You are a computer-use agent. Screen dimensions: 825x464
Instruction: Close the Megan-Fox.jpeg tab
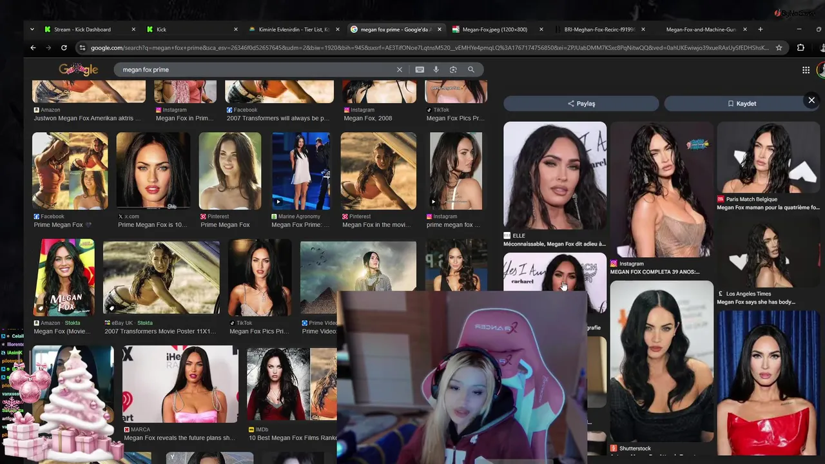point(541,29)
